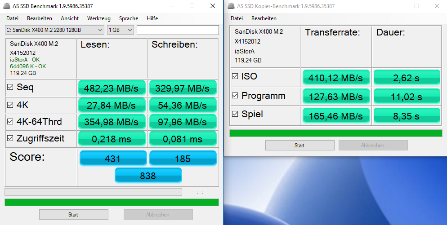The height and width of the screenshot is (225, 447).
Task: Click Start in the AS SSD Benchmark window
Action: point(74,215)
